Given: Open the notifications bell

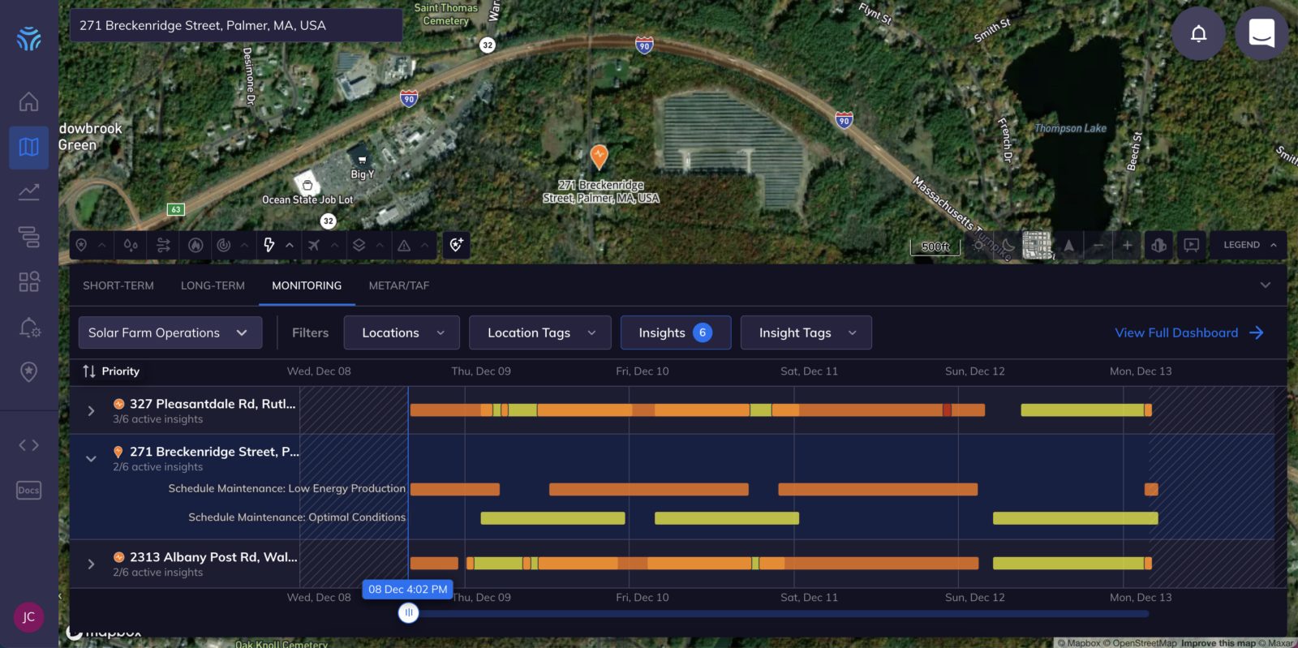Looking at the screenshot, I should tap(1198, 33).
